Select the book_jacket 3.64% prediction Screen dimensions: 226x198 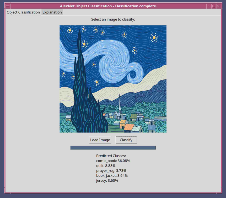point(112,176)
